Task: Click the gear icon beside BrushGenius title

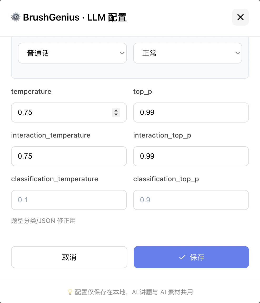Action: 16,17
